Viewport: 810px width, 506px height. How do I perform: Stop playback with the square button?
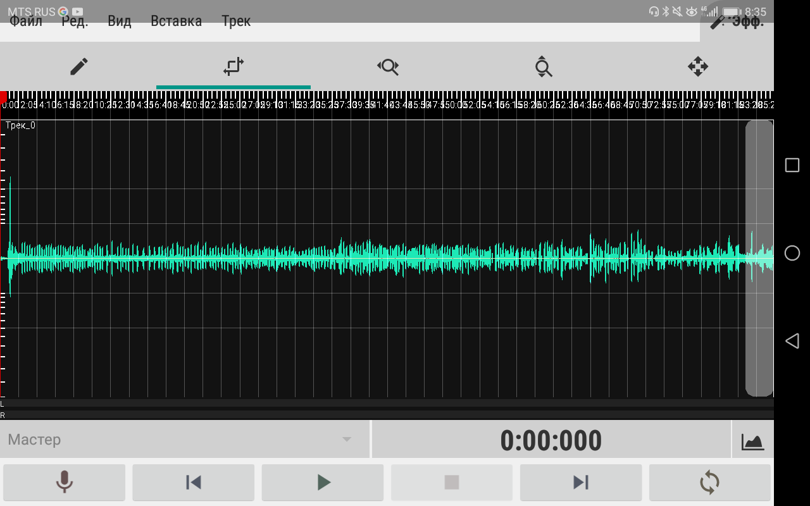point(452,483)
